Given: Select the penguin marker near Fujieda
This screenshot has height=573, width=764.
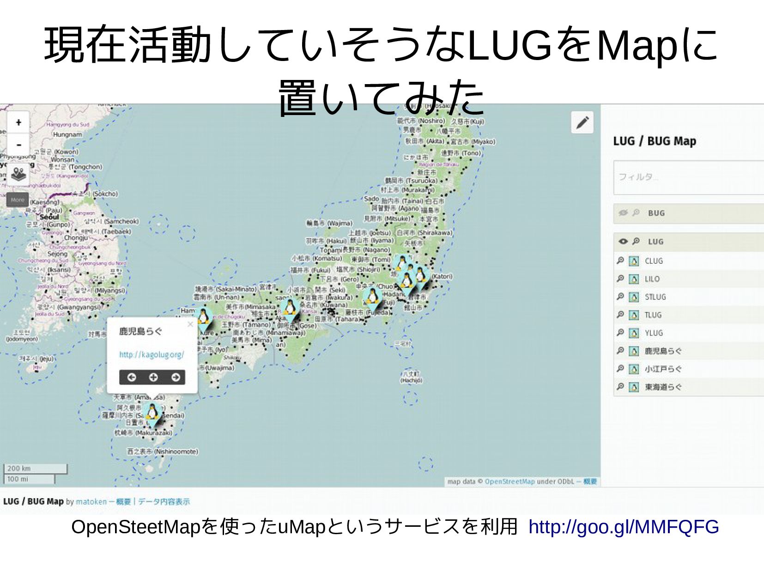Looking at the screenshot, I should pos(372,298).
